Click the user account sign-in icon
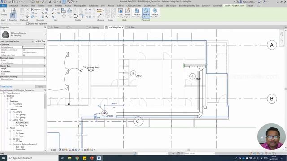Screen dimensions: 287x161 (241, 2)
